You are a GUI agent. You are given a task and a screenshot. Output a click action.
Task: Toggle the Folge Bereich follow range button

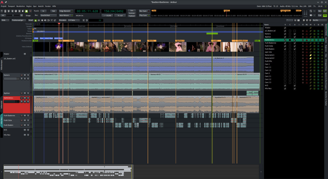(66, 11)
